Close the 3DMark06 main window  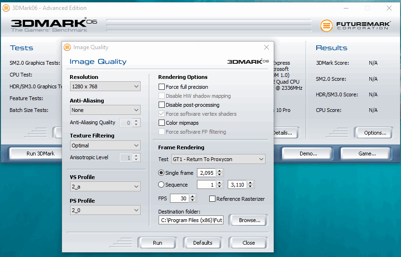click(x=389, y=8)
